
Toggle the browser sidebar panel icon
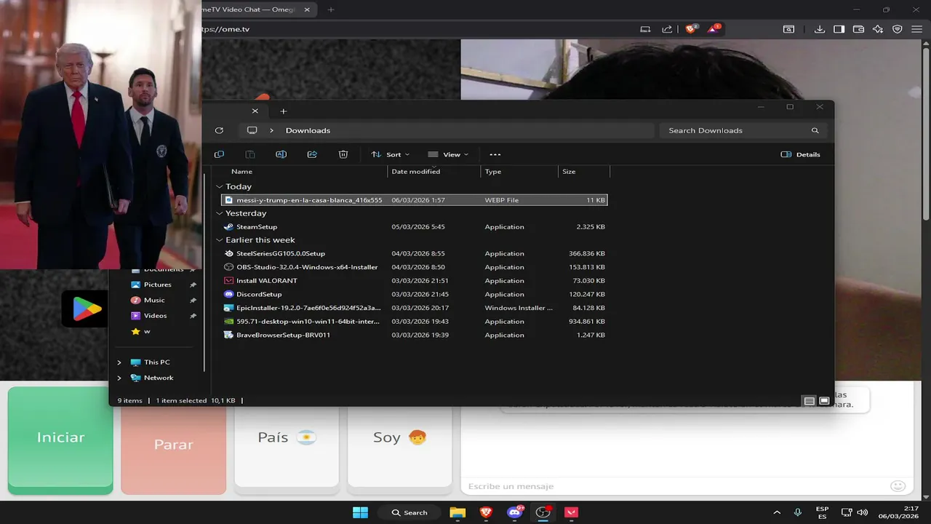[839, 29]
